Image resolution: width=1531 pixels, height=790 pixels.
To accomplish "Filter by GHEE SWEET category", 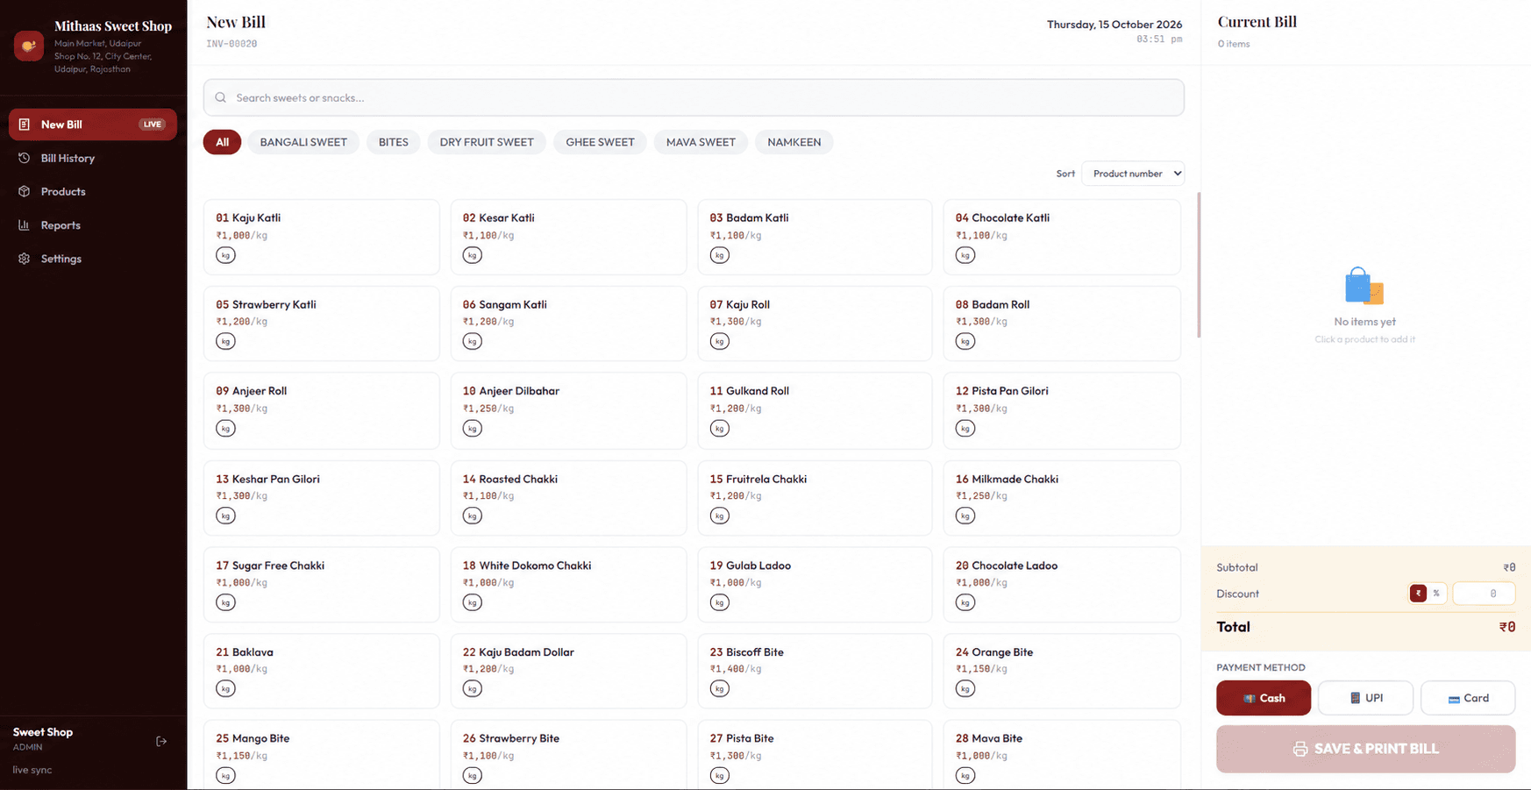I will [600, 142].
